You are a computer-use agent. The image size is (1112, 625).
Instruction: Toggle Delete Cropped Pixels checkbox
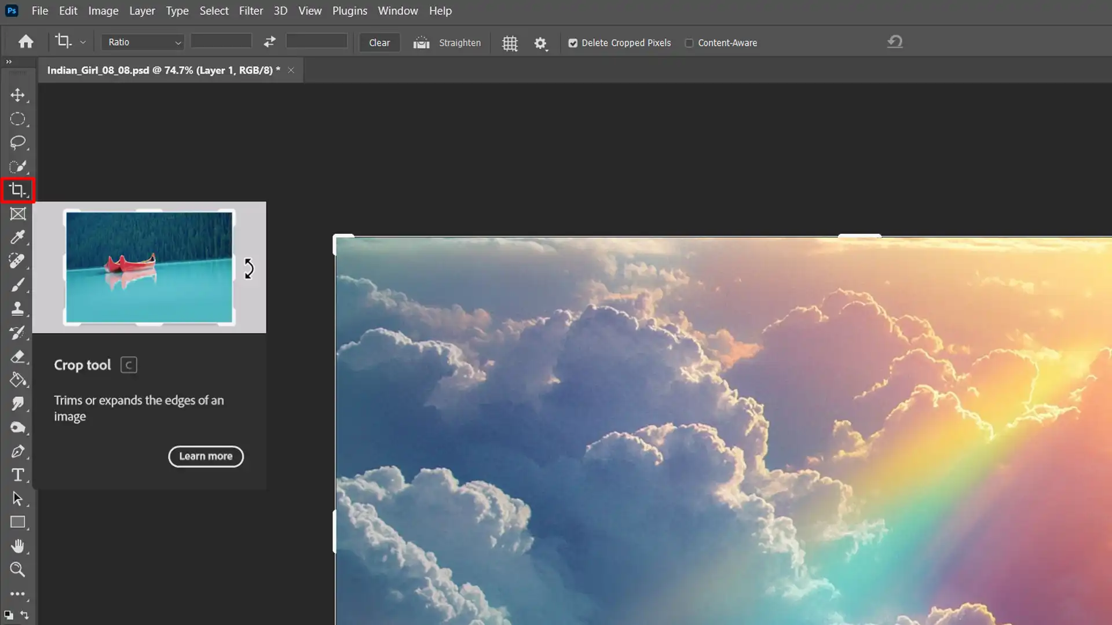(573, 43)
